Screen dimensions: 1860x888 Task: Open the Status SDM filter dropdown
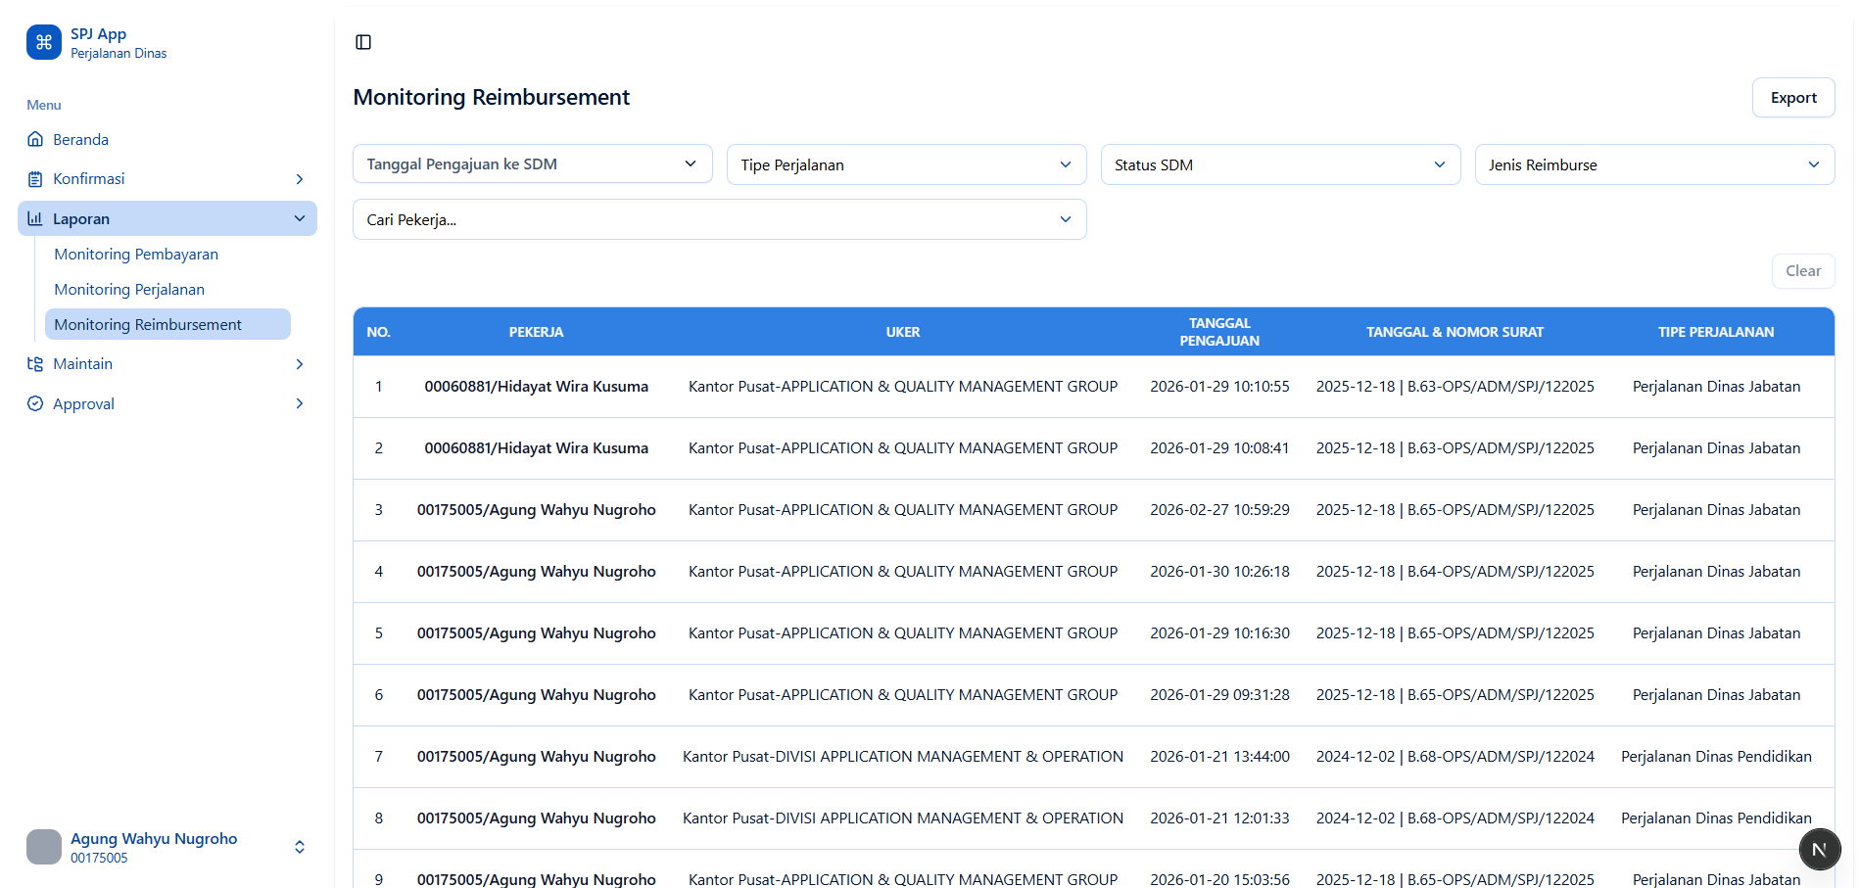tap(1280, 164)
